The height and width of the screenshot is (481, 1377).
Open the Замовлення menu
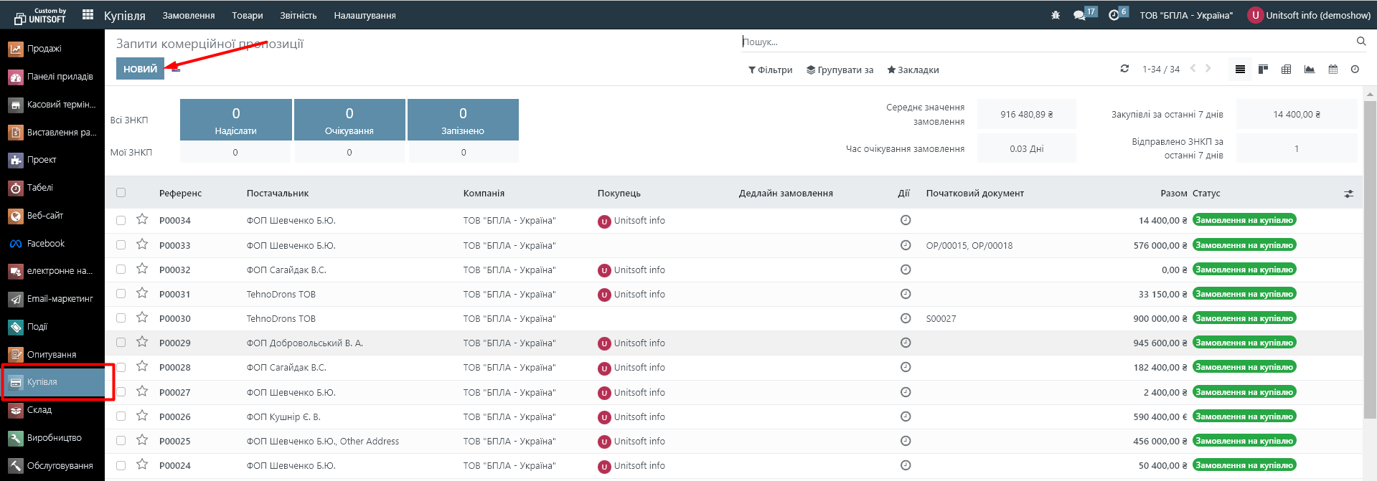pyautogui.click(x=188, y=15)
